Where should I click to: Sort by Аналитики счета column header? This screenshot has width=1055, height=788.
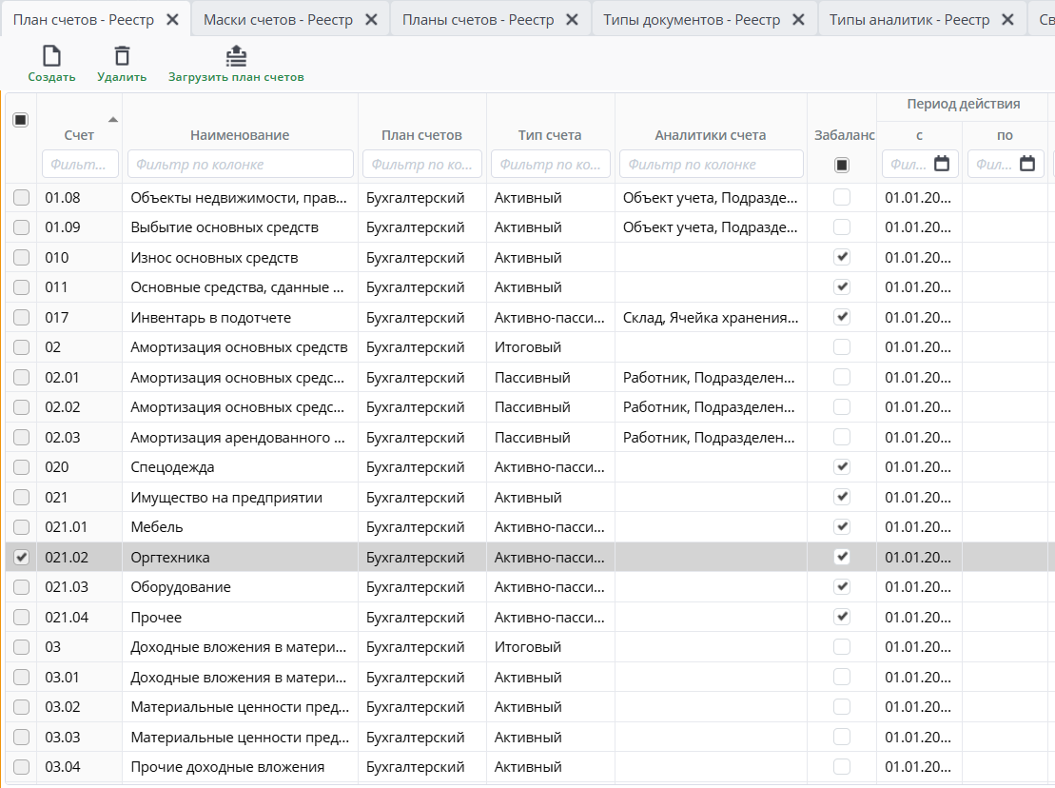(710, 135)
